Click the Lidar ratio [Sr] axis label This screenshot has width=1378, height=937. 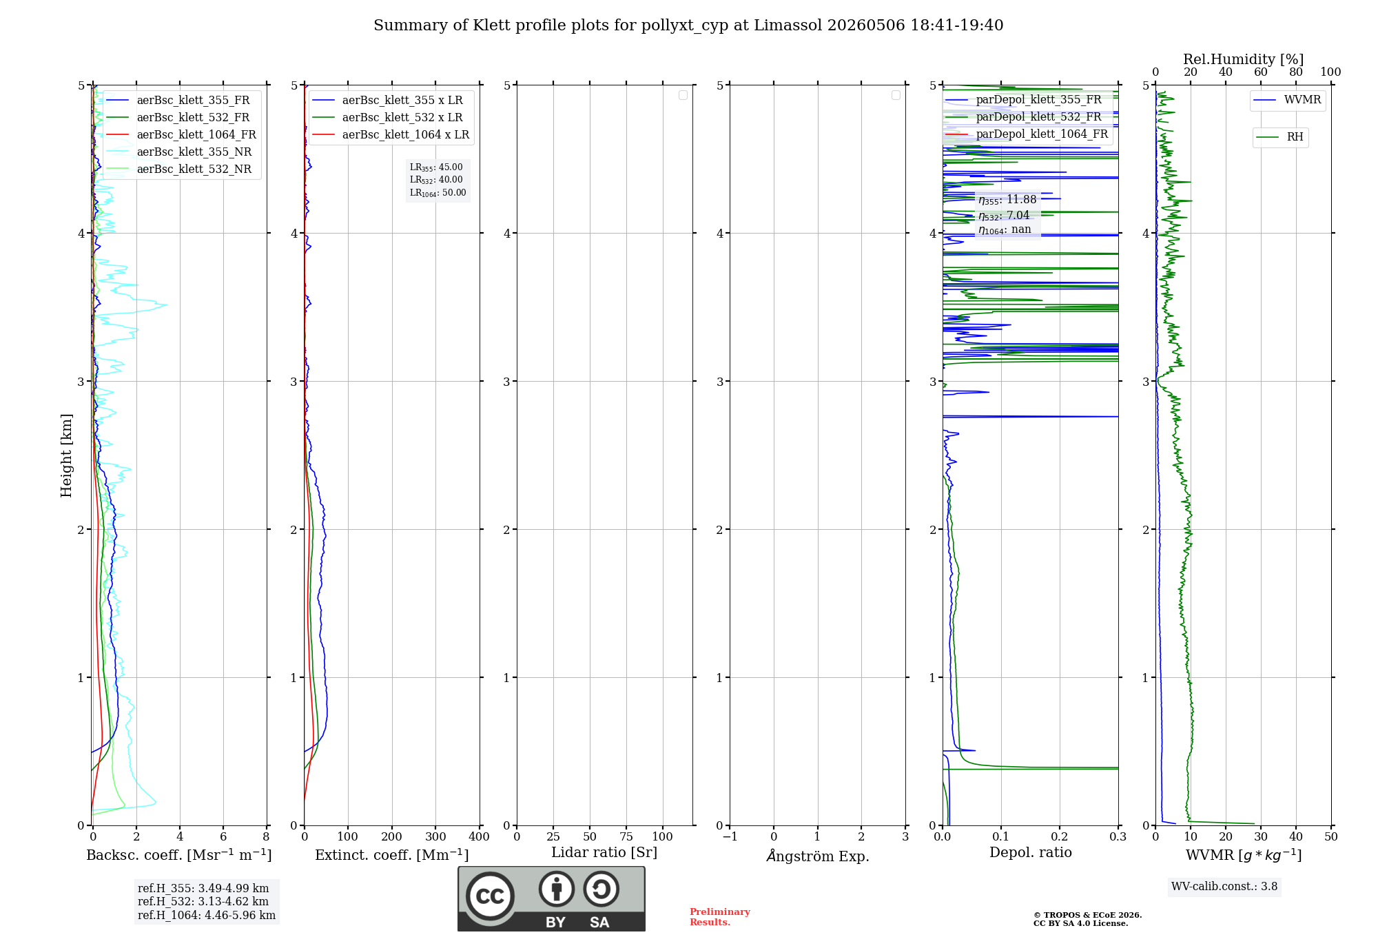[604, 853]
